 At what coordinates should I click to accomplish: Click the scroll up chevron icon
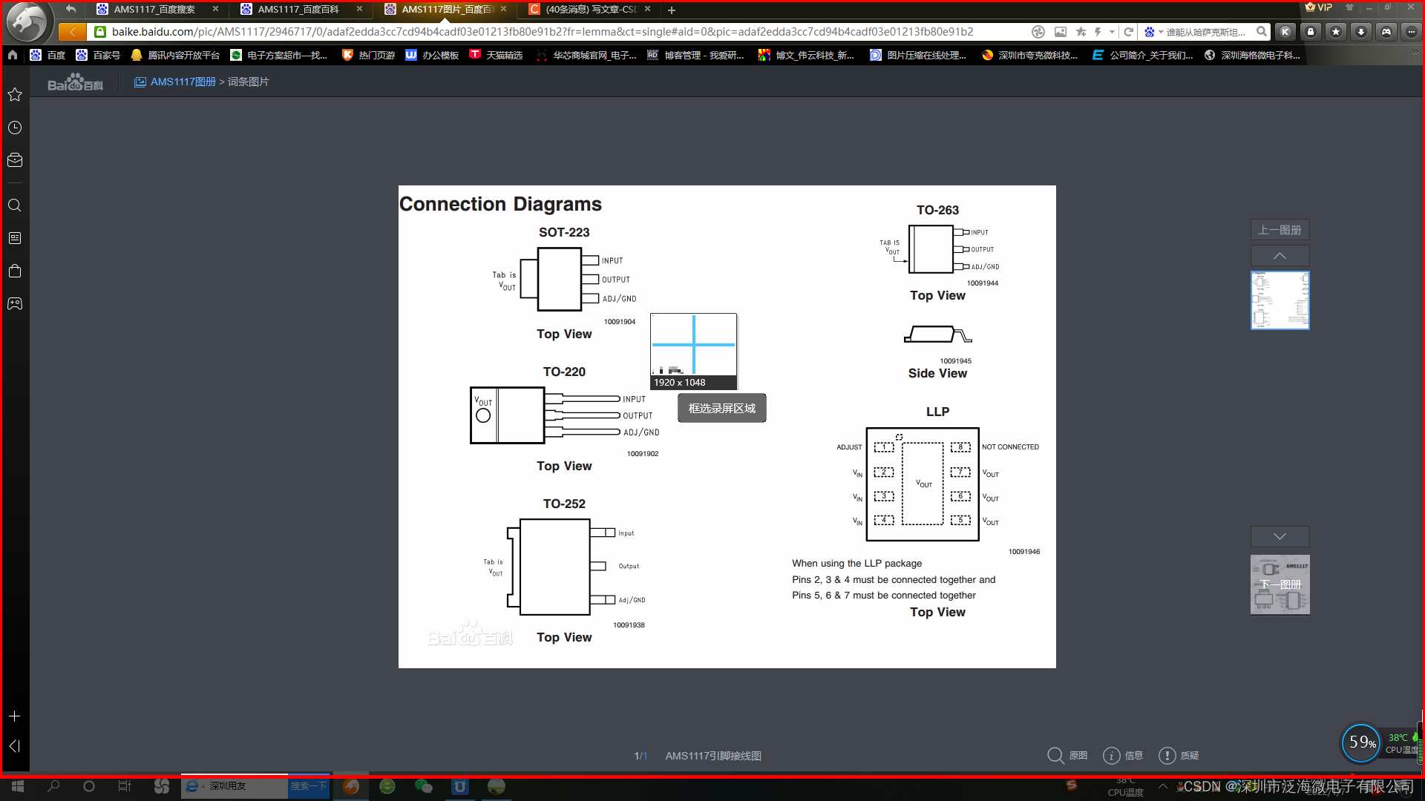(x=1280, y=255)
